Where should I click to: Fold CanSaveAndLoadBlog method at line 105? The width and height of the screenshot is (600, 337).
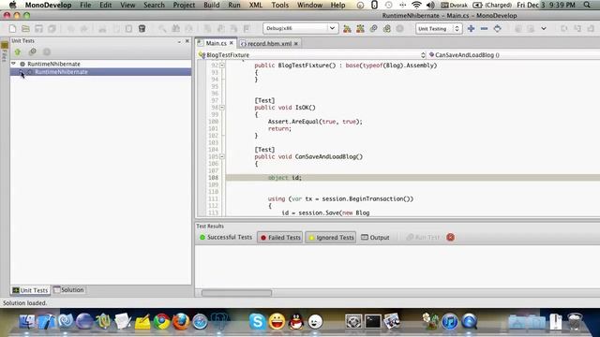222,156
